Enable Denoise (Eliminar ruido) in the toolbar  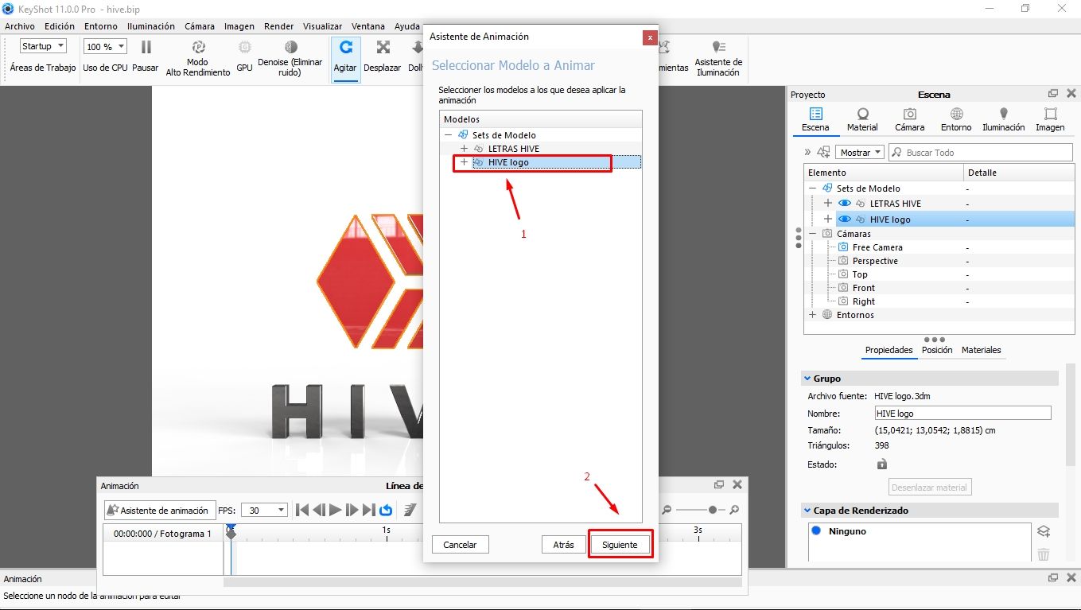[x=290, y=47]
